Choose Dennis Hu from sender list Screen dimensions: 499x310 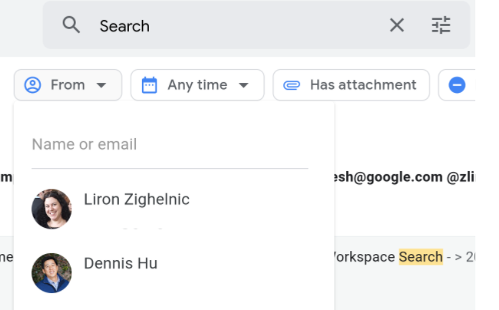coord(121,263)
